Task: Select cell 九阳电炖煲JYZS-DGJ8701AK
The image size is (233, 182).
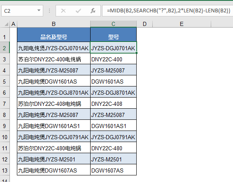Action: [54, 92]
